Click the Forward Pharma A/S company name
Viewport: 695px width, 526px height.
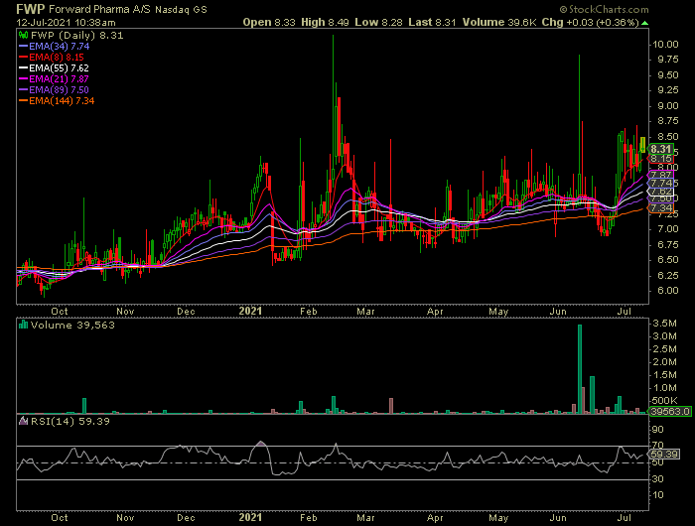click(99, 9)
